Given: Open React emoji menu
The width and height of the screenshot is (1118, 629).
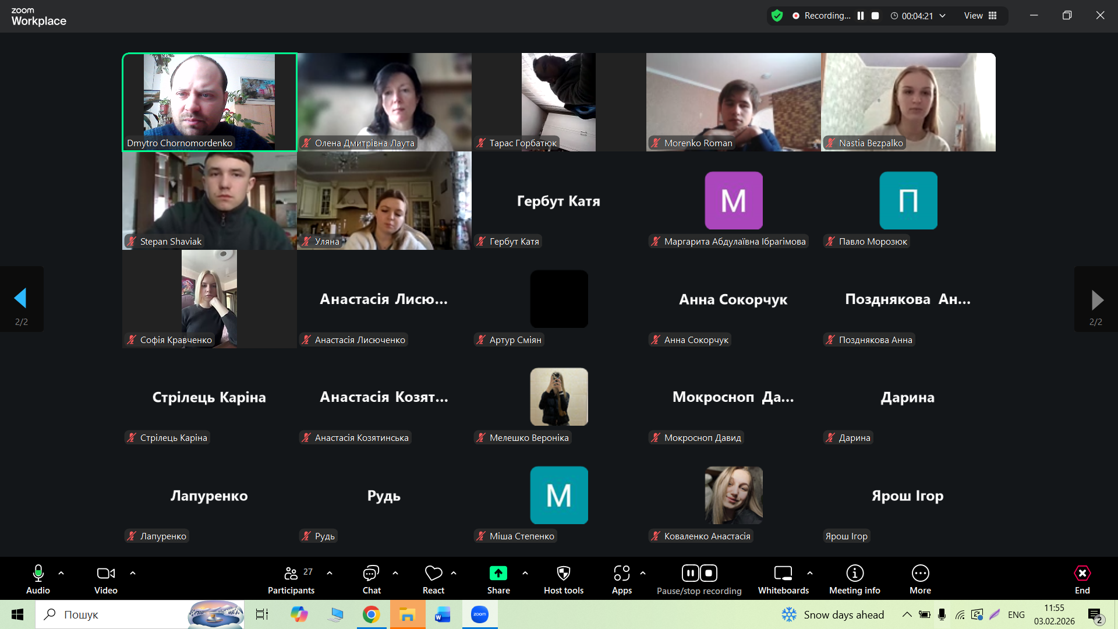Looking at the screenshot, I should (433, 579).
